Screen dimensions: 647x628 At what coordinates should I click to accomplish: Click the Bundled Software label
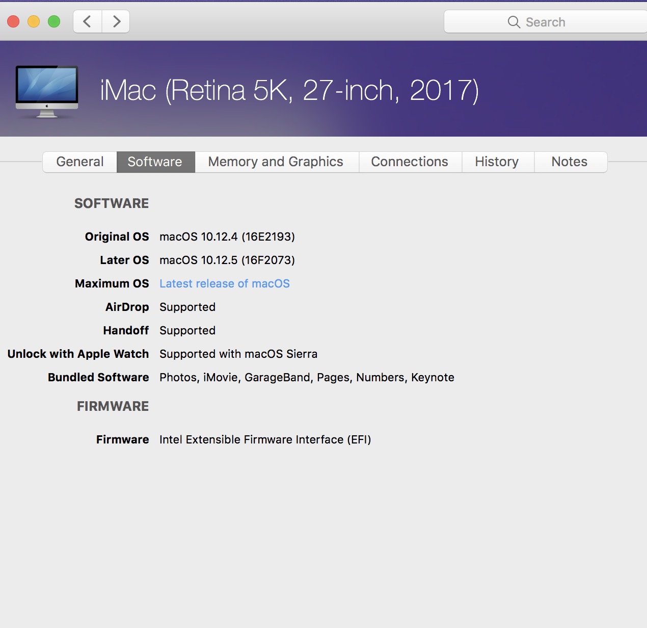coord(98,377)
